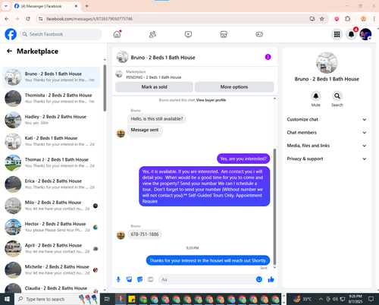
Task: Open conversation information purple icon
Action: [x=268, y=57]
